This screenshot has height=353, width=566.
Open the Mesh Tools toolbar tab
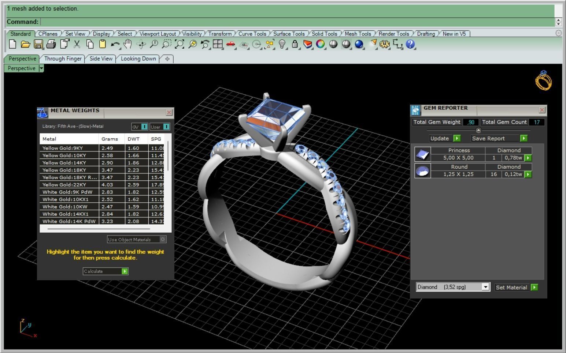coord(358,34)
